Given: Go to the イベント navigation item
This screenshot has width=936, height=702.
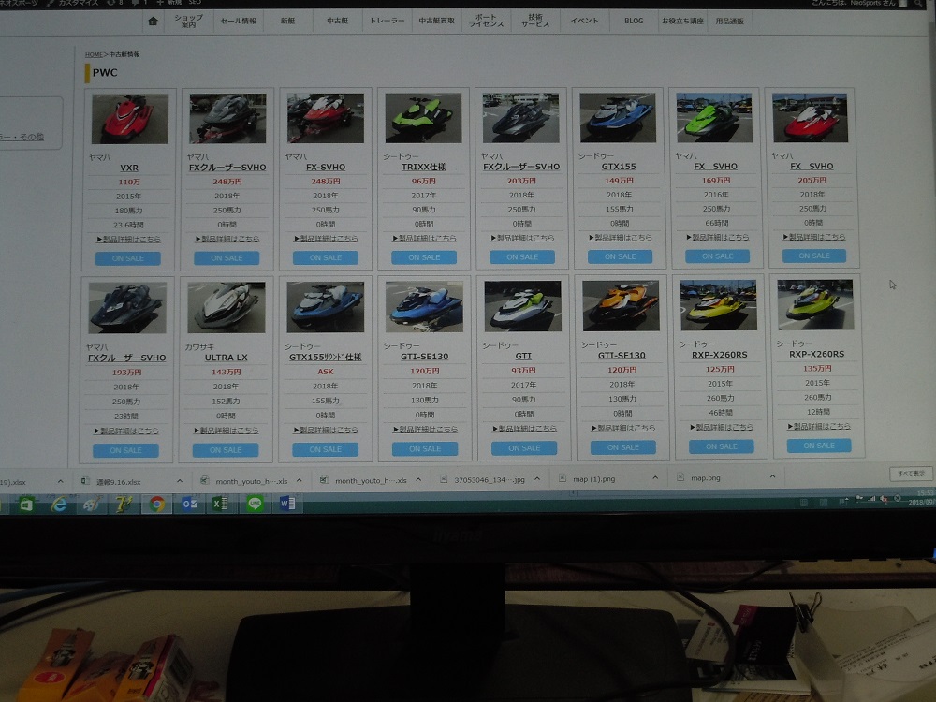Looking at the screenshot, I should pyautogui.click(x=584, y=21).
